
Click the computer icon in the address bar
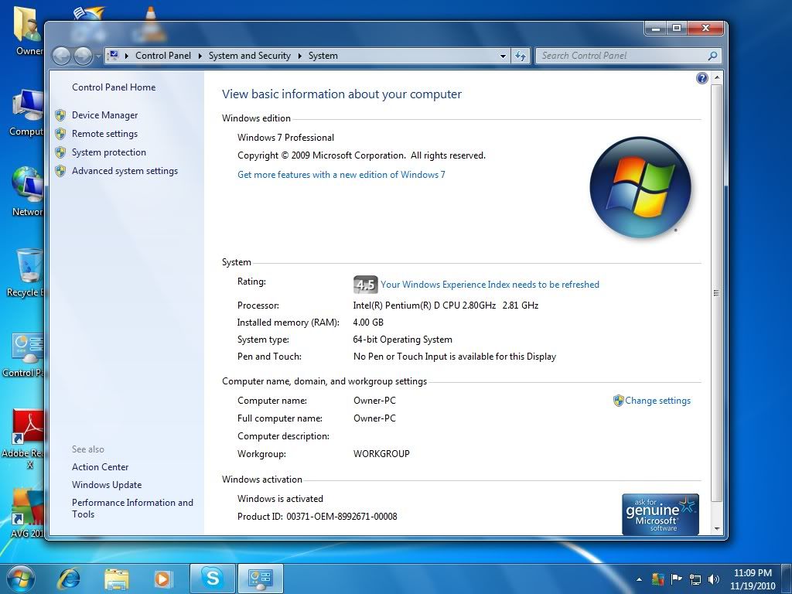pyautogui.click(x=114, y=55)
